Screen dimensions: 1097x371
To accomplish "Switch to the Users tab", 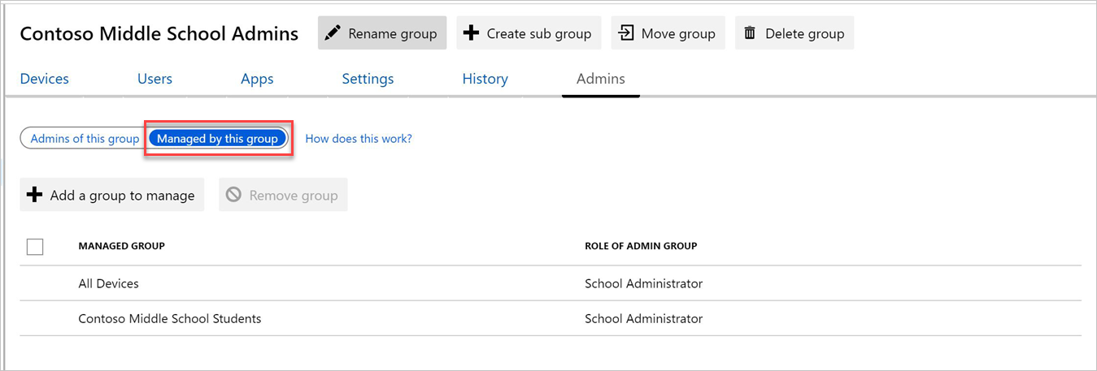I will [155, 79].
